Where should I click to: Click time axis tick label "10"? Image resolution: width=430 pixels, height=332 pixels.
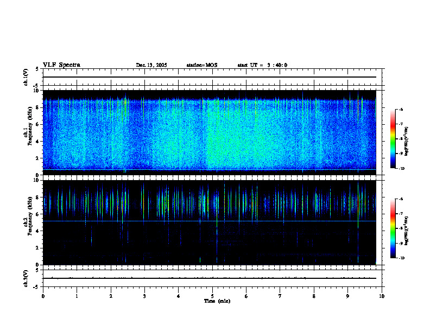tap(382, 296)
